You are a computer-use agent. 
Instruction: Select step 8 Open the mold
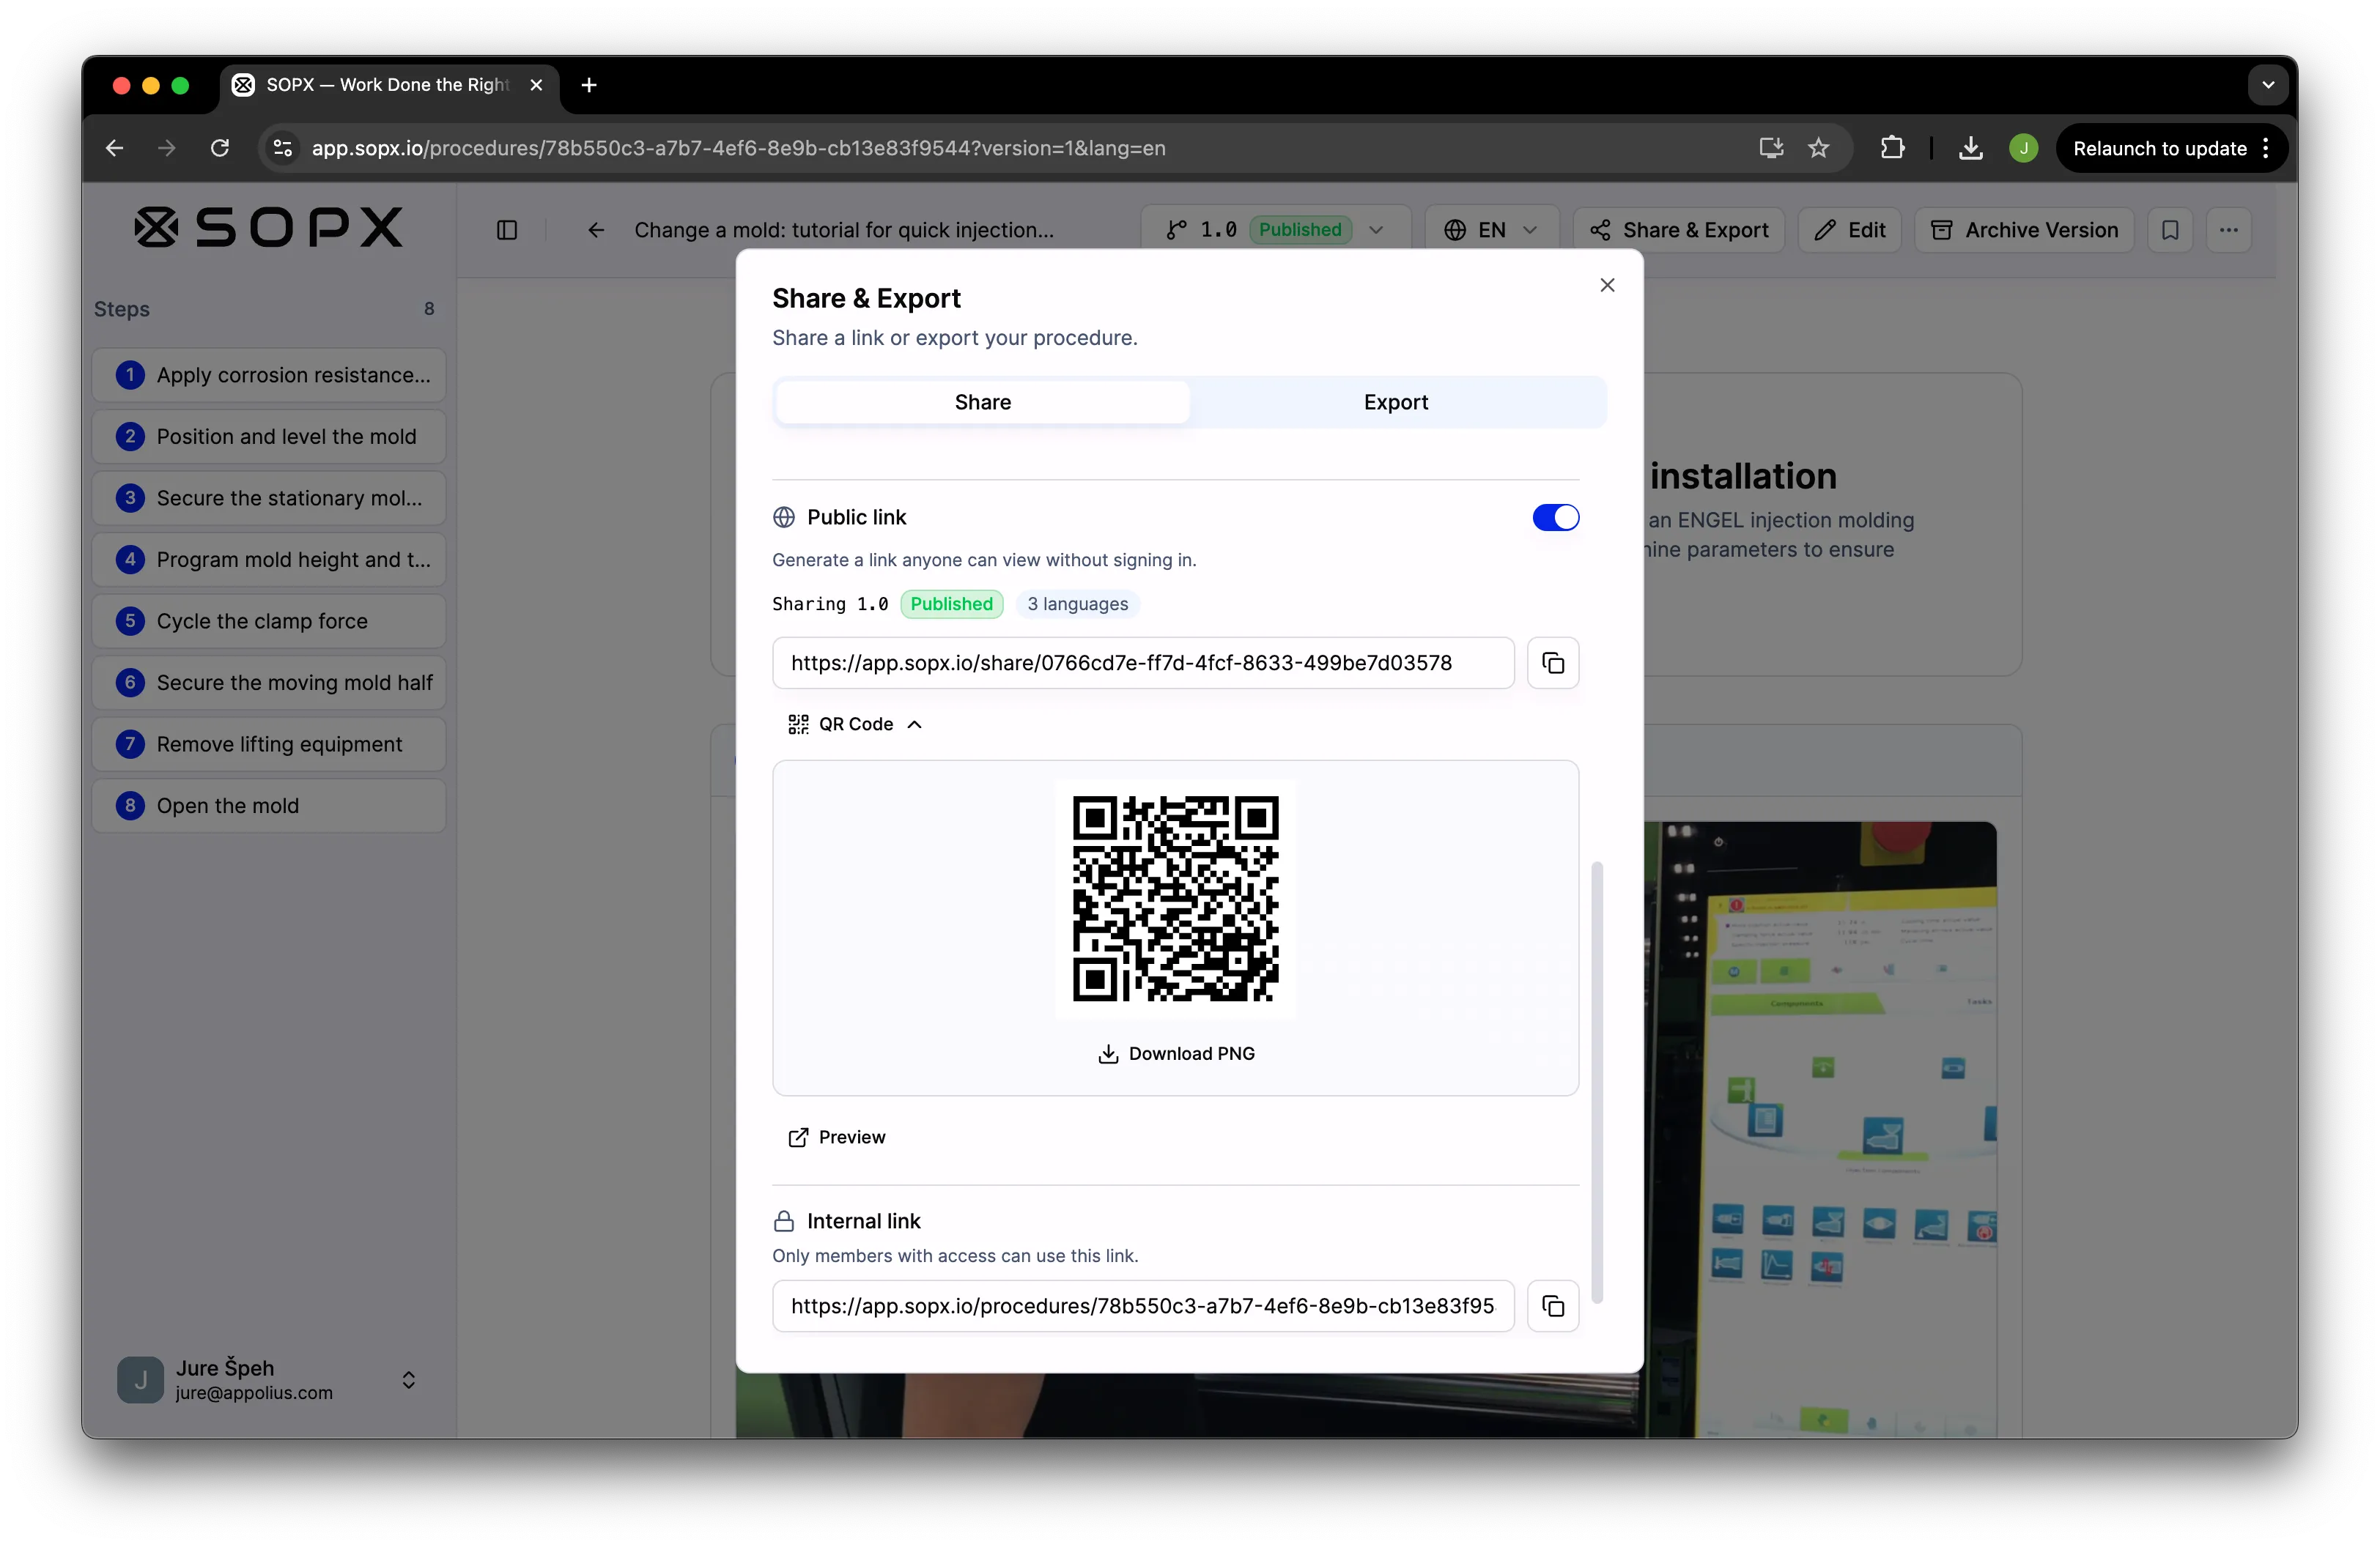(269, 806)
